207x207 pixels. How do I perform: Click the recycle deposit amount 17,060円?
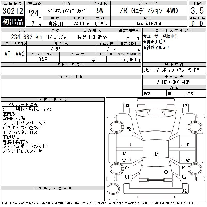click(129, 60)
